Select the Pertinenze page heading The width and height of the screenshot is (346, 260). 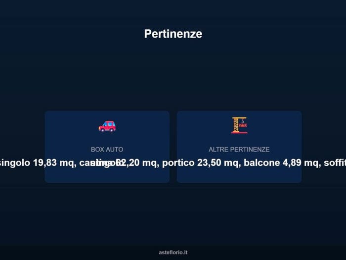(173, 34)
